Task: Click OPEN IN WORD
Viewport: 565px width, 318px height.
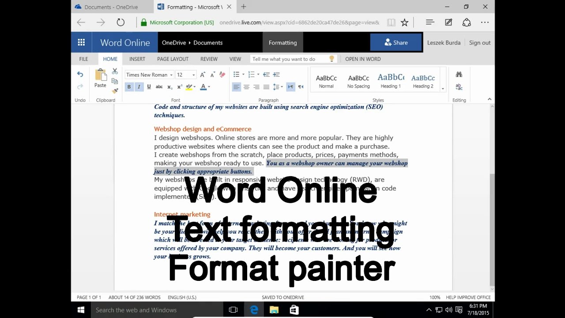Action: point(363,59)
